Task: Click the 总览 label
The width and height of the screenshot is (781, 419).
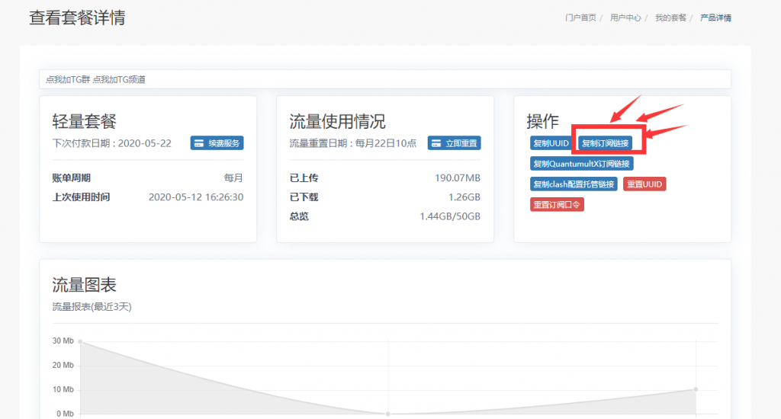Action: 299,216
